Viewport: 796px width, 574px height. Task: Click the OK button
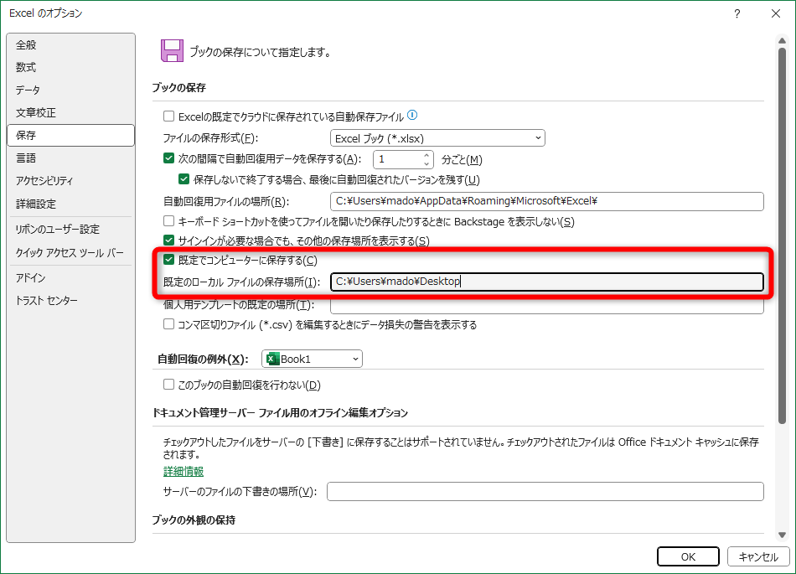click(687, 556)
